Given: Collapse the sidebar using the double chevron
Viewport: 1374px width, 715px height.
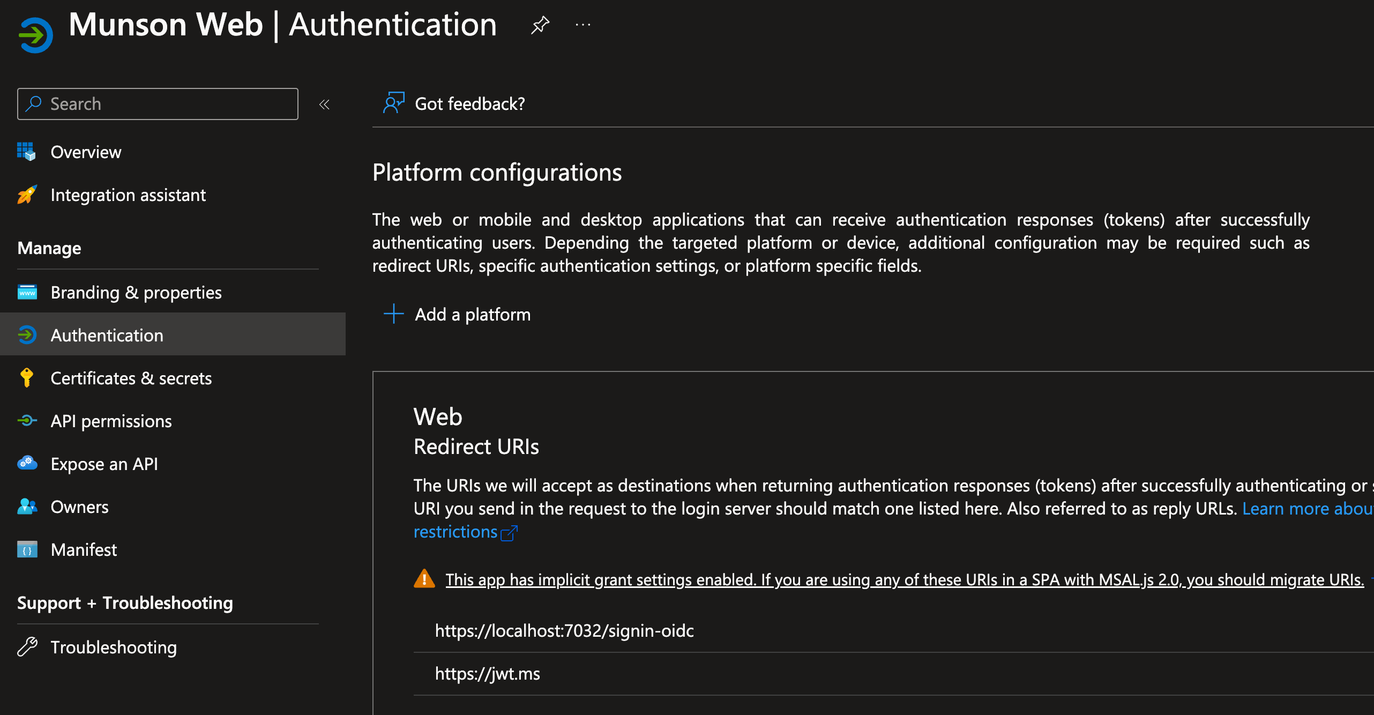Looking at the screenshot, I should [324, 105].
